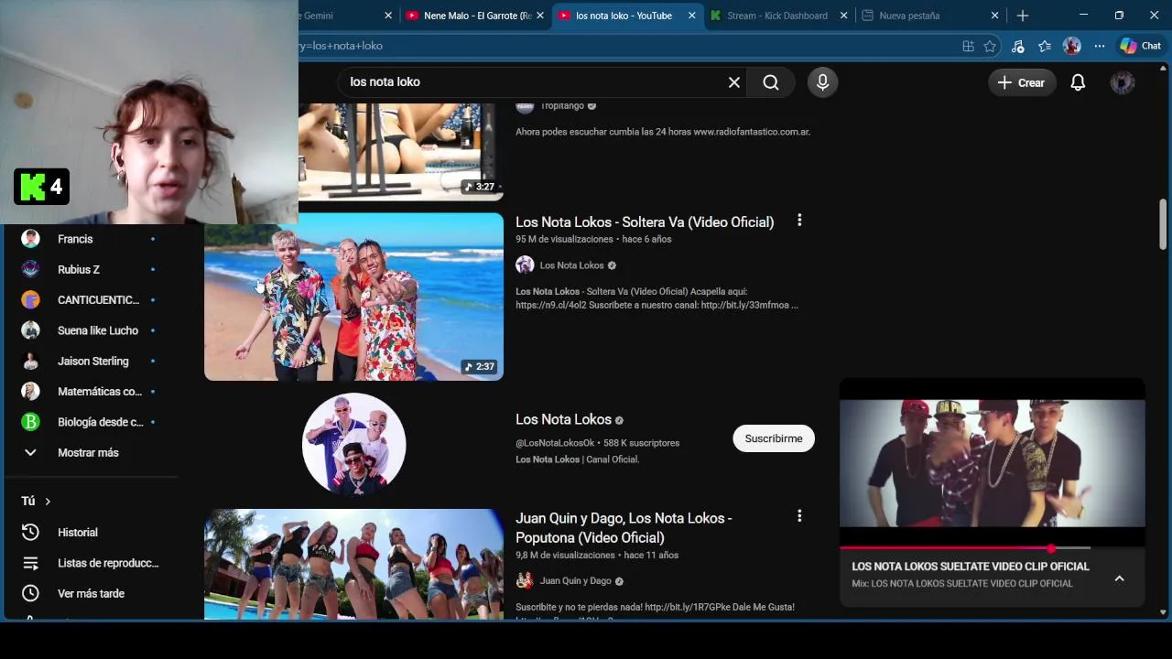Viewport: 1172px width, 659px height.
Task: Expand Mostrar más subscriptions
Action: tap(89, 452)
